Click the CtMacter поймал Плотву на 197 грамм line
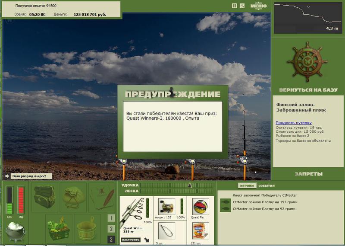This screenshot has width=345, height=246. pos(265,202)
